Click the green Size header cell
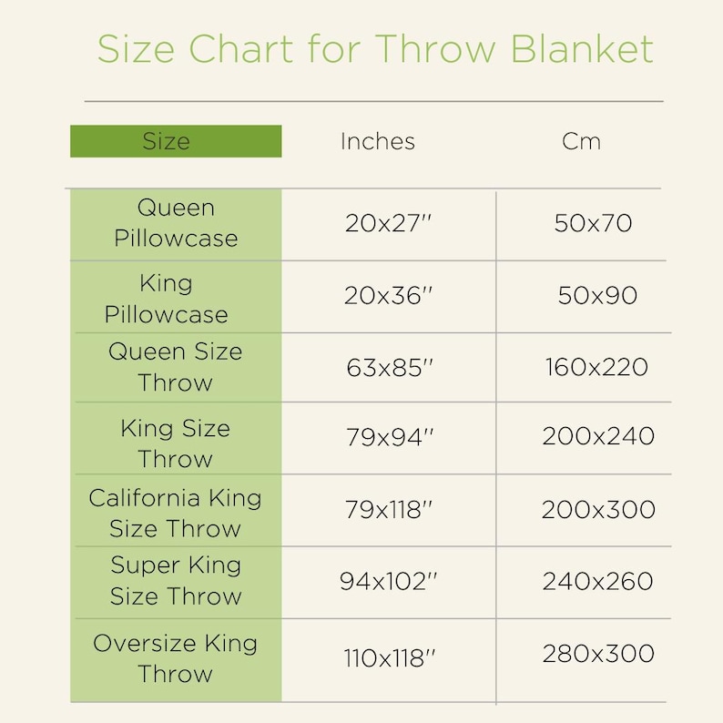Image resolution: width=723 pixels, height=723 pixels. point(176,141)
